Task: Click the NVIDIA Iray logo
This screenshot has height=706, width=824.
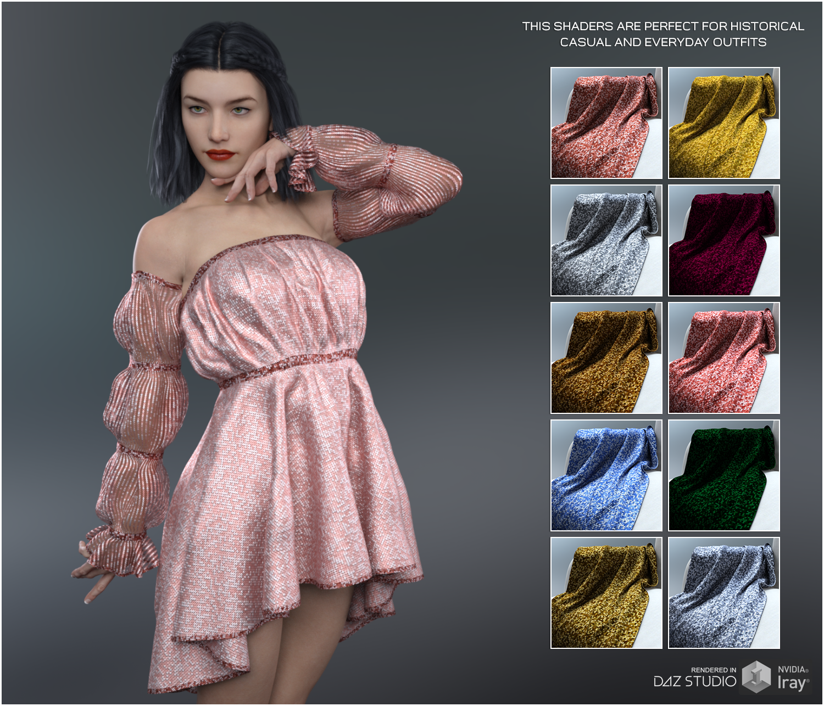Action: pos(793,678)
